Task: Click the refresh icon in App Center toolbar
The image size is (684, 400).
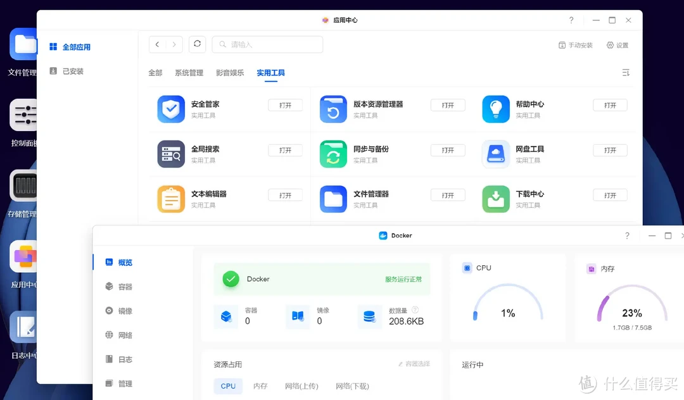Action: (197, 44)
